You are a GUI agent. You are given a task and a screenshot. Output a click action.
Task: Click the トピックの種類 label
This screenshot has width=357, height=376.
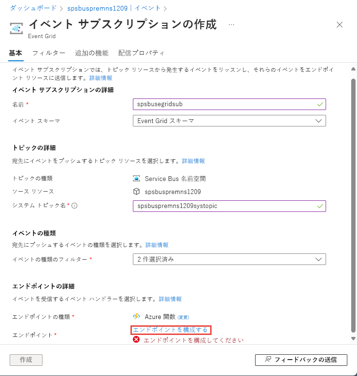32,179
